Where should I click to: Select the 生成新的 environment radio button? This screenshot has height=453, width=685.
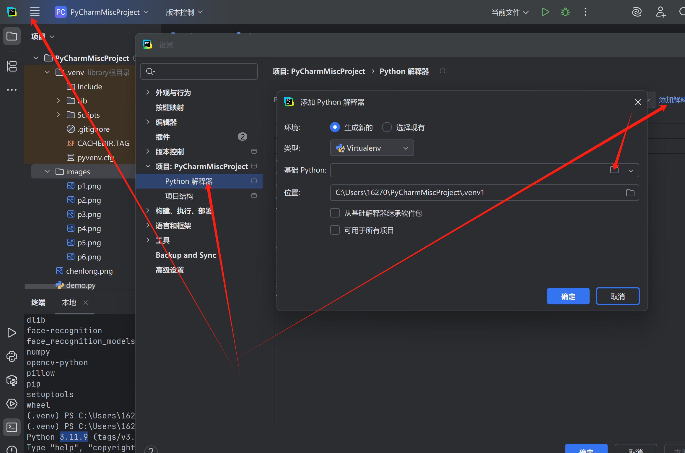(335, 127)
